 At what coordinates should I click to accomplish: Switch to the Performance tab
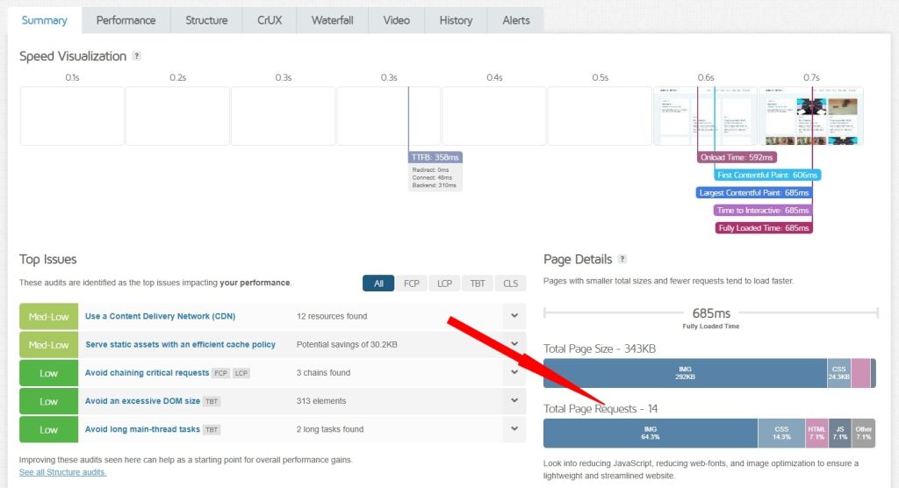[x=126, y=20]
